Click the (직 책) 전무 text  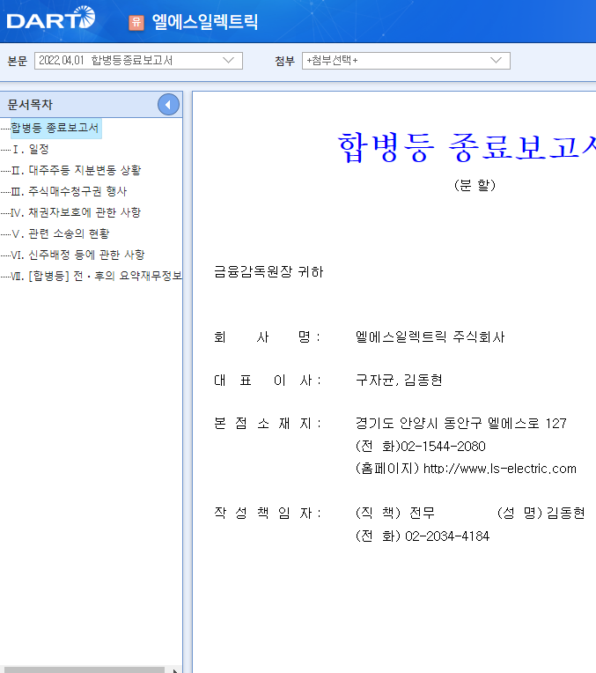[x=395, y=513]
